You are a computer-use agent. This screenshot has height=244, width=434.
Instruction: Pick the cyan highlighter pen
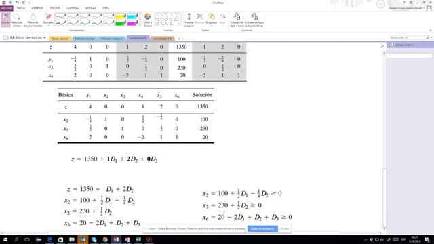pyautogui.click(x=132, y=16)
